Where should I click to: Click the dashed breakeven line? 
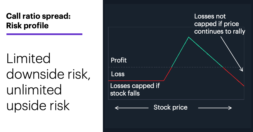click(x=176, y=67)
